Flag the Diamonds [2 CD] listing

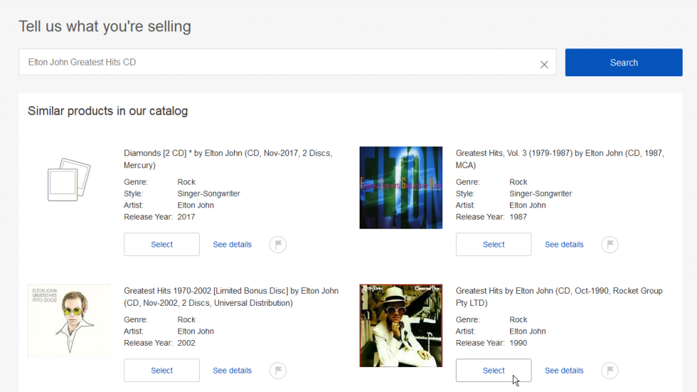click(278, 244)
